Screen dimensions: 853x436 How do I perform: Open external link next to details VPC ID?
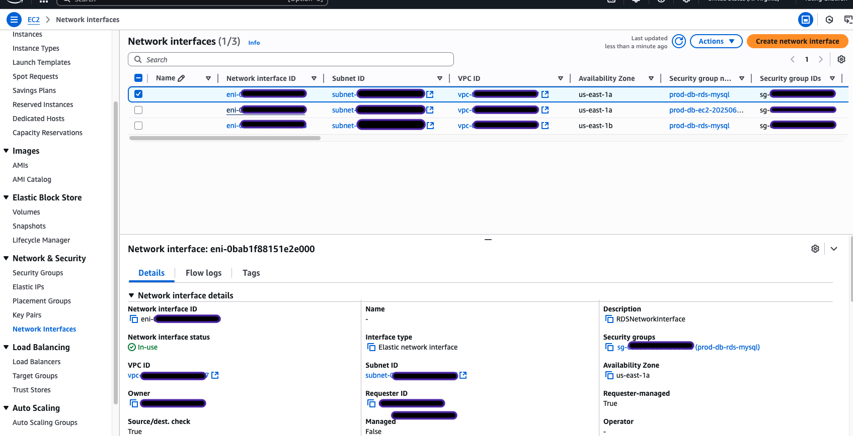215,375
